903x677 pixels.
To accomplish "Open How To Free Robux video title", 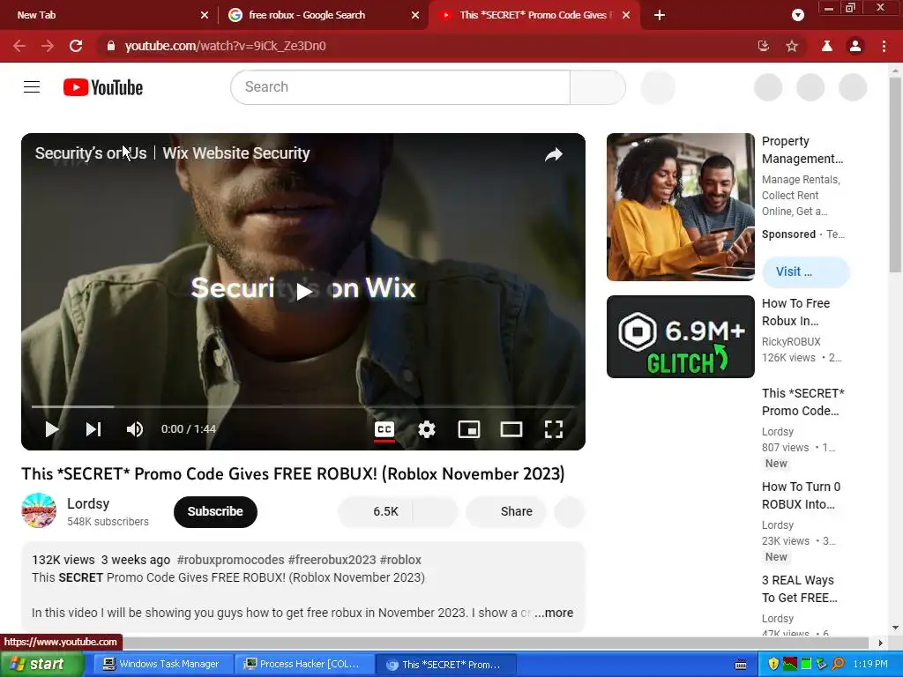I will click(x=796, y=312).
